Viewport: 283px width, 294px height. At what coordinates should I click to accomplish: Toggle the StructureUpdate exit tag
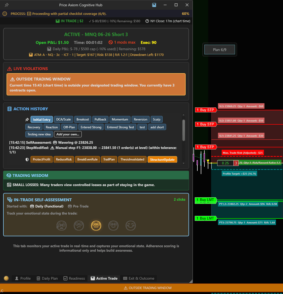162,159
